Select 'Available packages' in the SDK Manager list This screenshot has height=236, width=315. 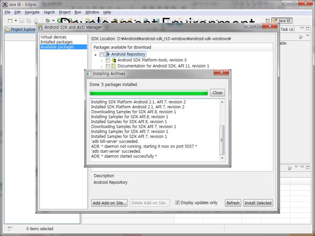click(63, 47)
